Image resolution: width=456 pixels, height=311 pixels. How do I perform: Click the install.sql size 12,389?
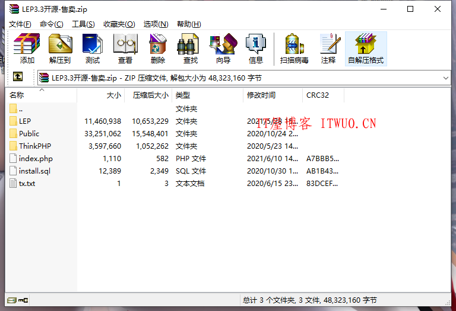click(x=110, y=171)
